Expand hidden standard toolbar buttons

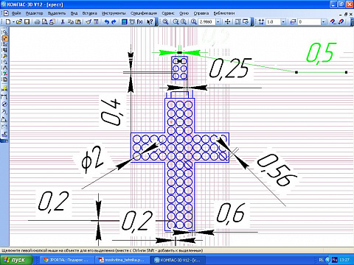156,22
